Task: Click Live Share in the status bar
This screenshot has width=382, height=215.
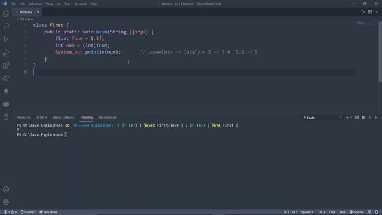Action: (48, 212)
